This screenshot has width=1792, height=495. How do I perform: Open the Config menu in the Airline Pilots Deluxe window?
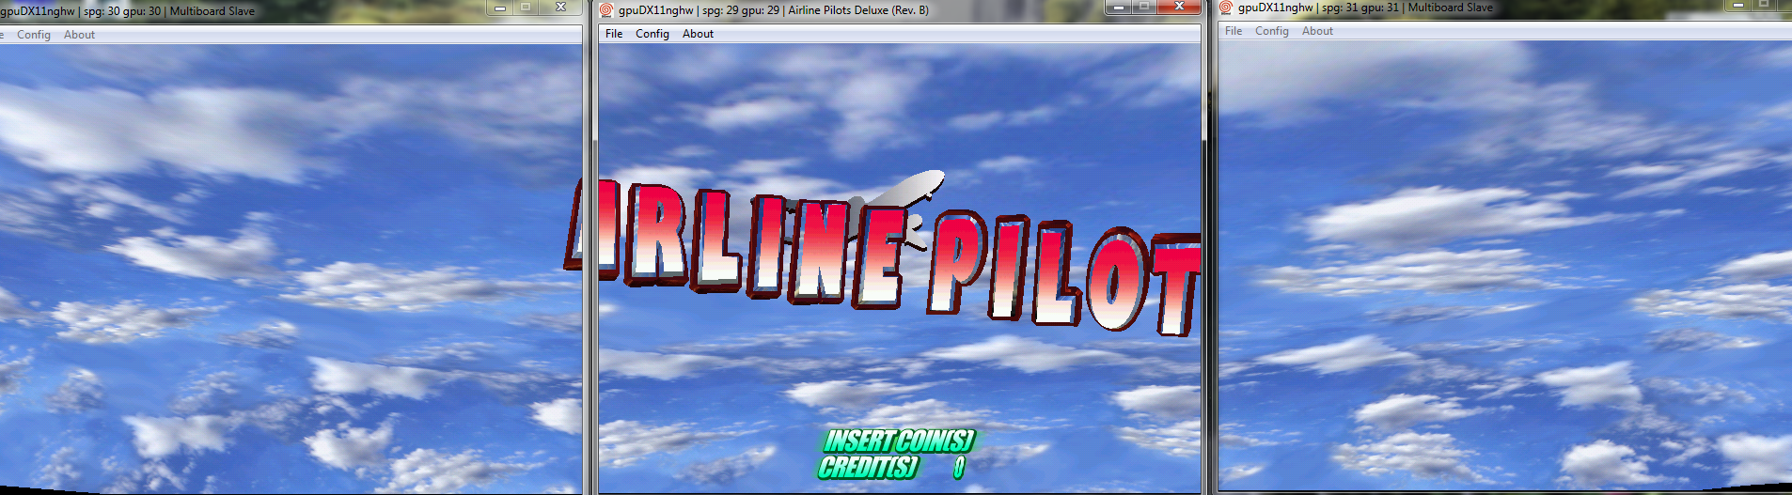[652, 34]
